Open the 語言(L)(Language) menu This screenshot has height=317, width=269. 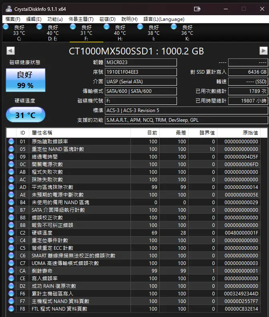(164, 19)
